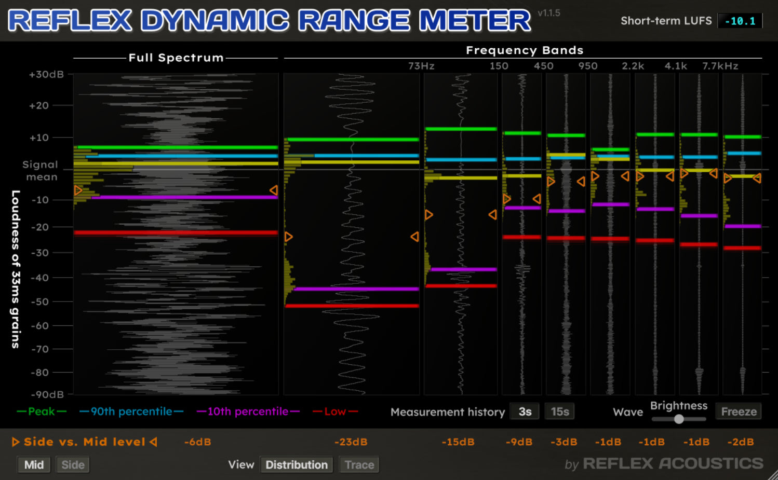The height and width of the screenshot is (480, 778).
Task: Click the -2dB side level value
Action: tap(741, 442)
